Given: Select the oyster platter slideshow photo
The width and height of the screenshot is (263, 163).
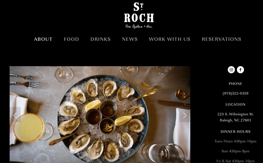Looking at the screenshot, I should 100,115.
